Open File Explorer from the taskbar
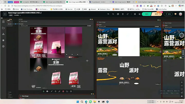Image resolution: width=185 pixels, height=104 pixels. 95,102
